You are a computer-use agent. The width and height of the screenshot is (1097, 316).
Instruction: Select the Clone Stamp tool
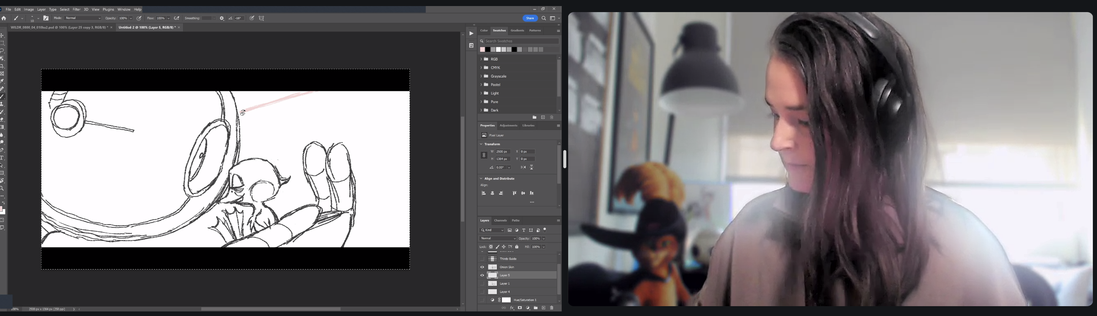point(2,104)
